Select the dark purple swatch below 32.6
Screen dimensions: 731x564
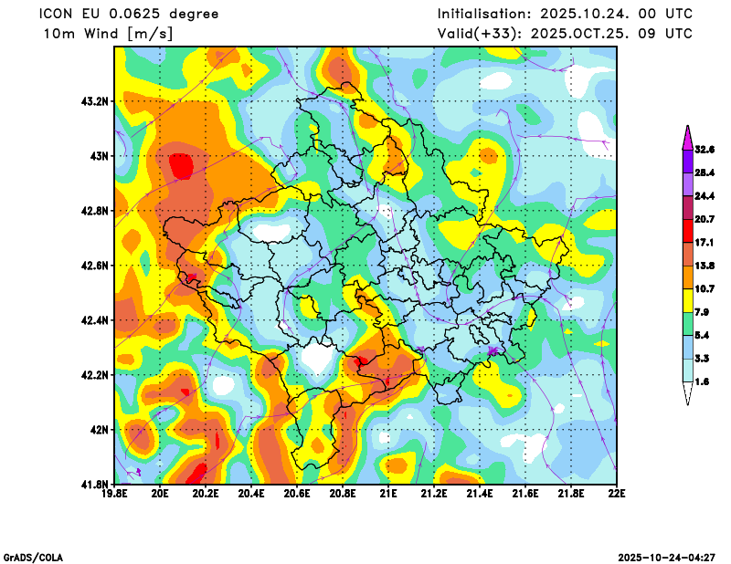click(687, 160)
